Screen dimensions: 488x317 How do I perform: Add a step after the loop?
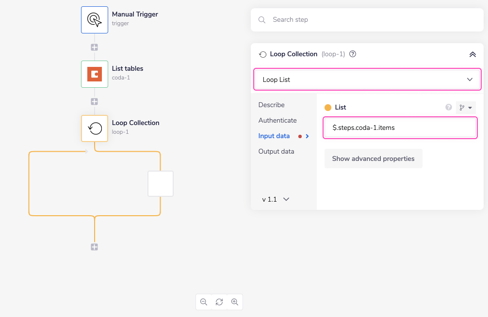tap(95, 247)
